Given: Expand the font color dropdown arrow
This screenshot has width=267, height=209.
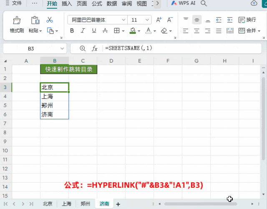Looking at the screenshot, I should 155,31.
